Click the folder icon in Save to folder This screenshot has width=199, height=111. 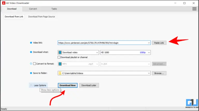[x=60, y=73]
